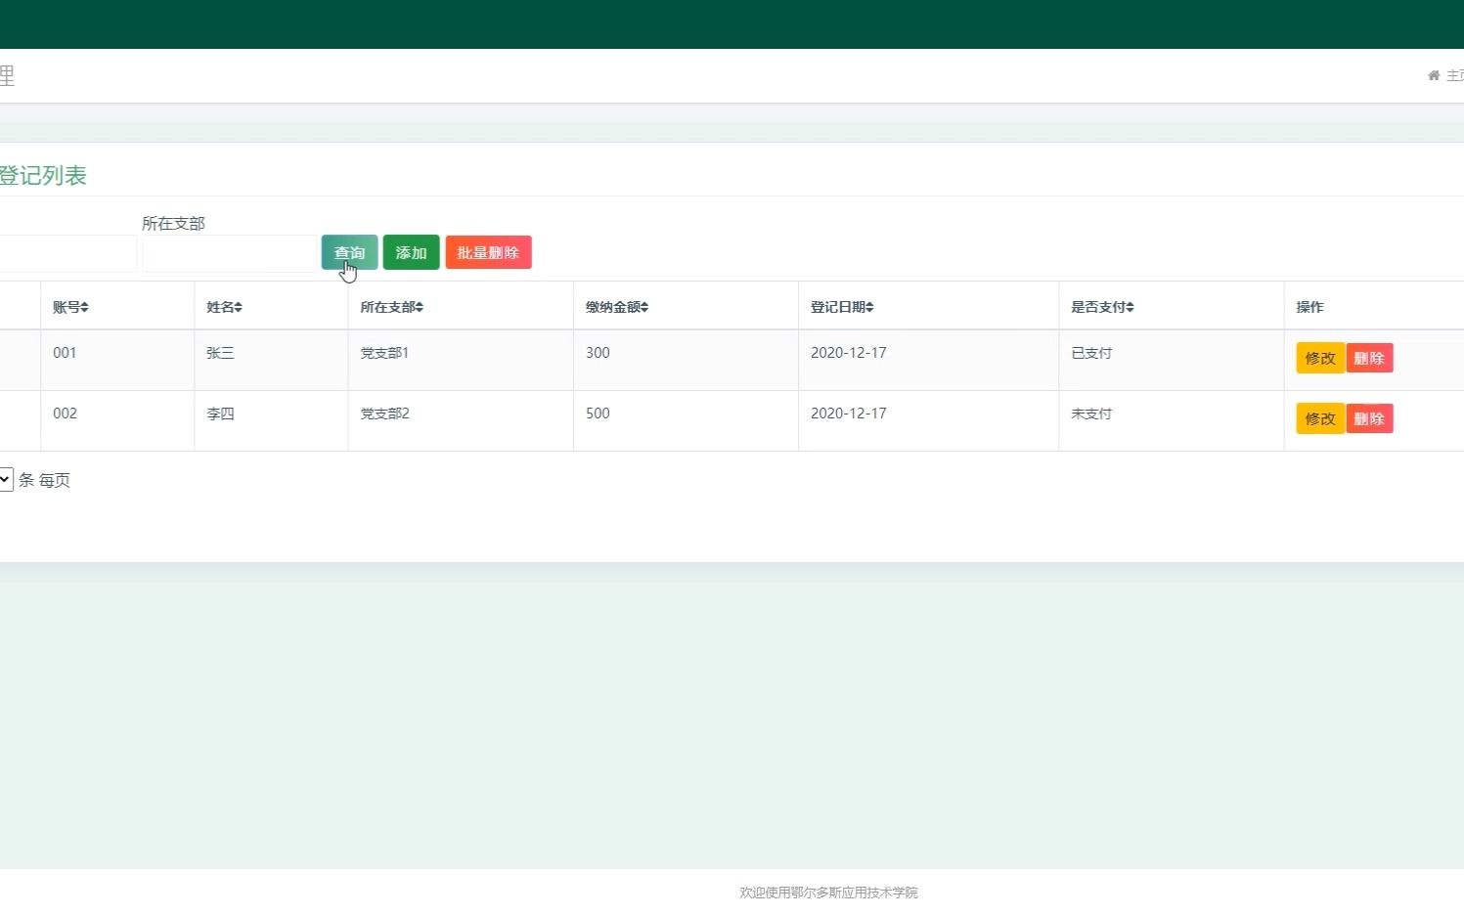Sort table by 账号 column
The height and width of the screenshot is (915, 1464).
(70, 307)
